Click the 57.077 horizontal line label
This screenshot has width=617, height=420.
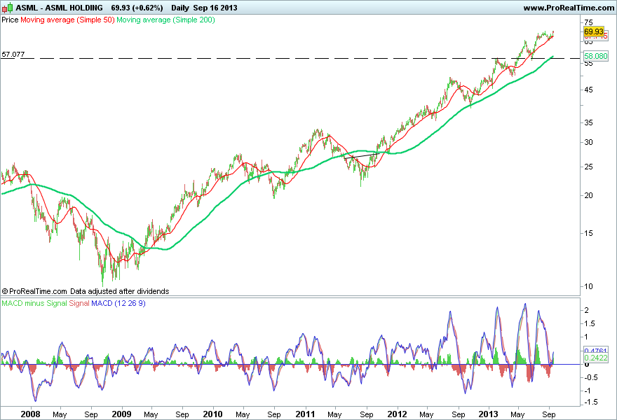tap(13, 54)
